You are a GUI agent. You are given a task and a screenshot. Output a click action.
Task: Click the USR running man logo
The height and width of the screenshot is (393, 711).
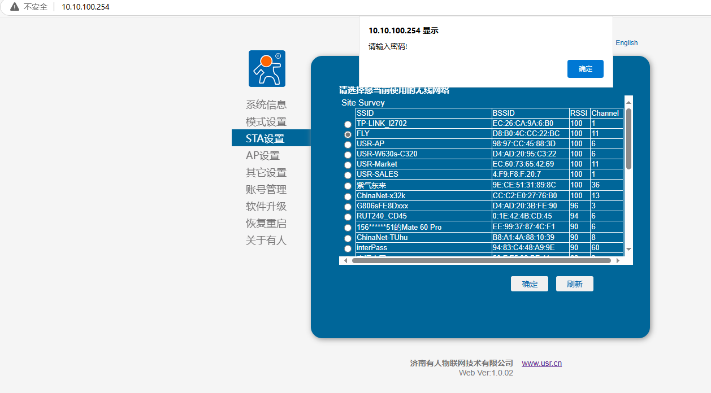[x=267, y=68]
